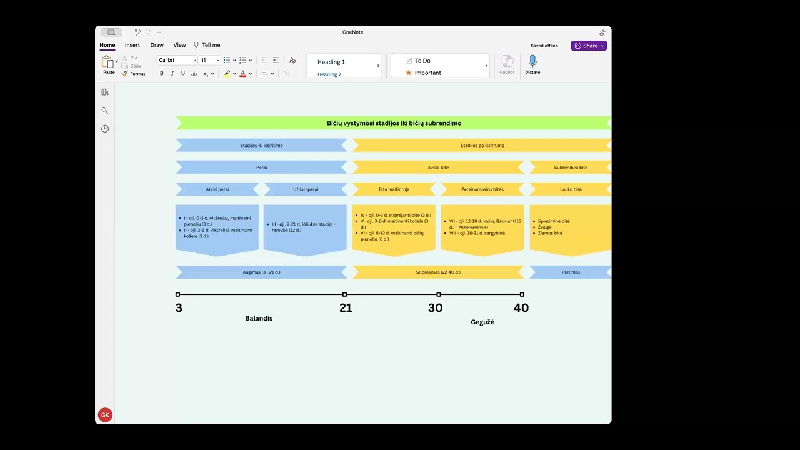This screenshot has height=450, width=800.
Task: Toggle italic formatting
Action: pyautogui.click(x=172, y=74)
